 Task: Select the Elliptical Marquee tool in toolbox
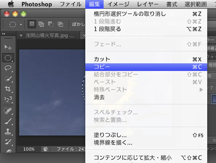[x=8, y=58]
